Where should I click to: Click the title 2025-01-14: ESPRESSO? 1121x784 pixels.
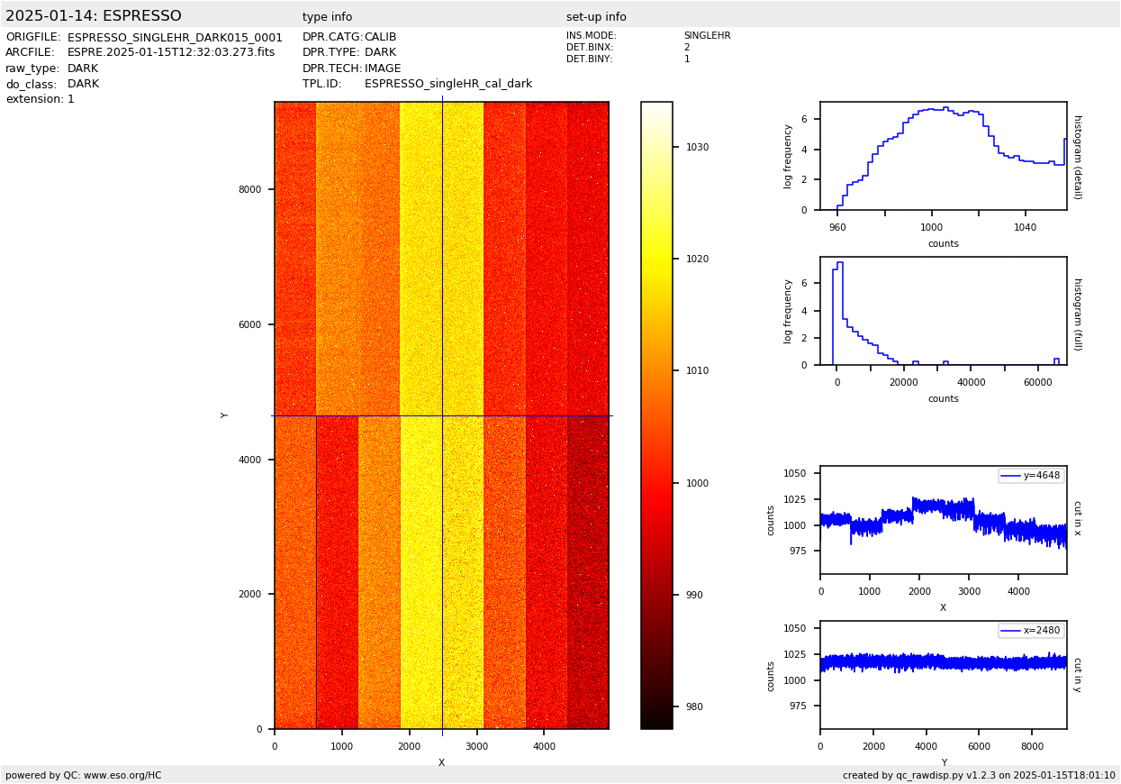point(94,16)
